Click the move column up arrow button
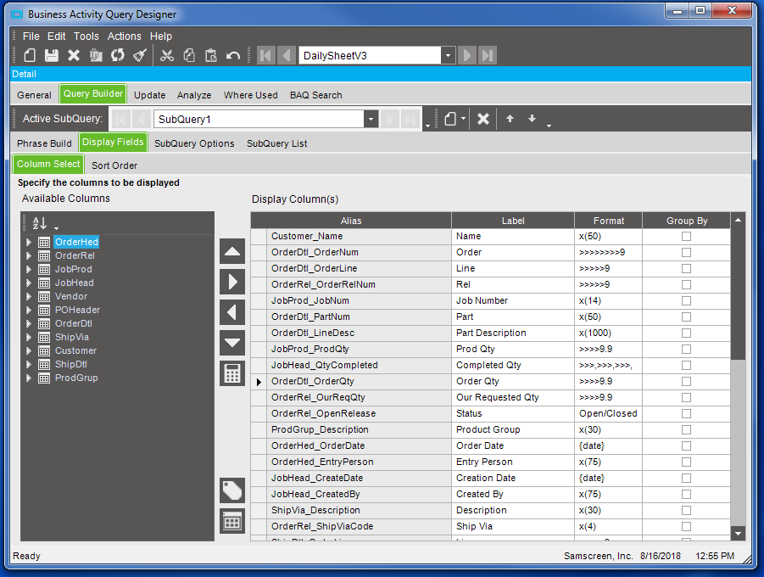This screenshot has height=577, width=764. (x=232, y=251)
